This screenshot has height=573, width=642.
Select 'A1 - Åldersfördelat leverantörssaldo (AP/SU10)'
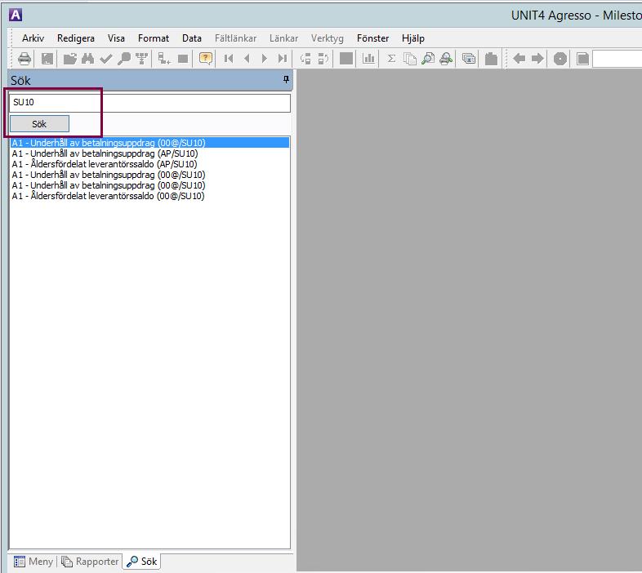tap(105, 164)
